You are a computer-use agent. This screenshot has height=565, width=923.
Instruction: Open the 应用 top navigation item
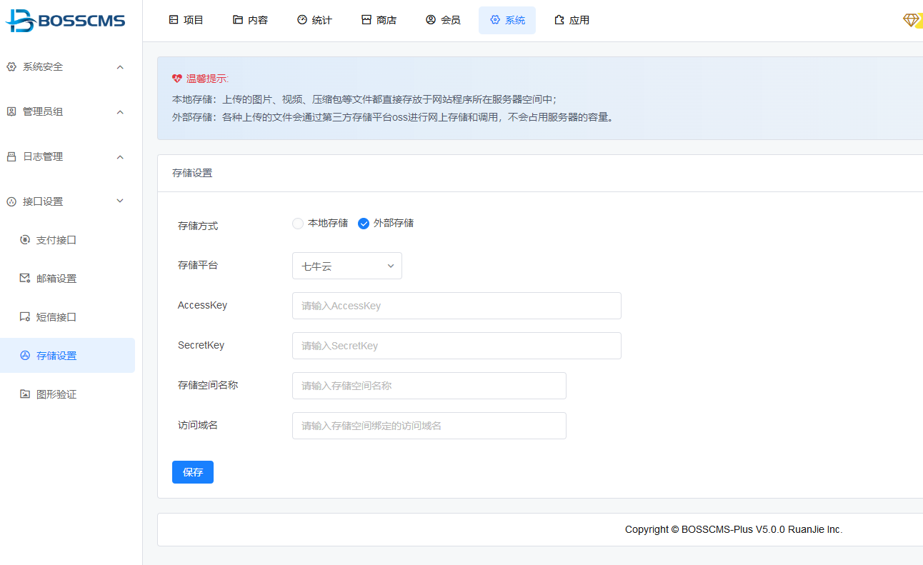[572, 20]
